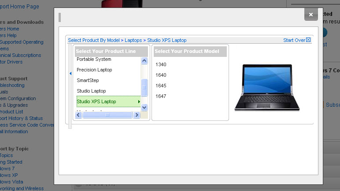This screenshot has height=191, width=340.
Task: Open Parts & Upgrades sidebar link
Action: (x=14, y=105)
